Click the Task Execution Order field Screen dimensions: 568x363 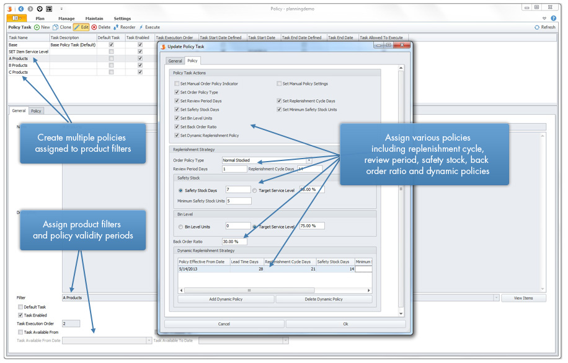[71, 323]
